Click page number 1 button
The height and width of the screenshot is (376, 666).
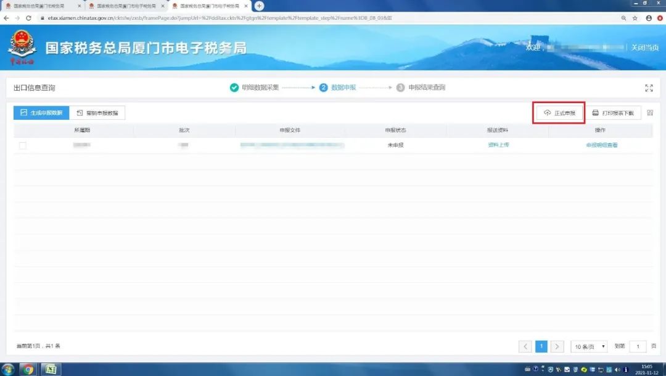coord(541,346)
